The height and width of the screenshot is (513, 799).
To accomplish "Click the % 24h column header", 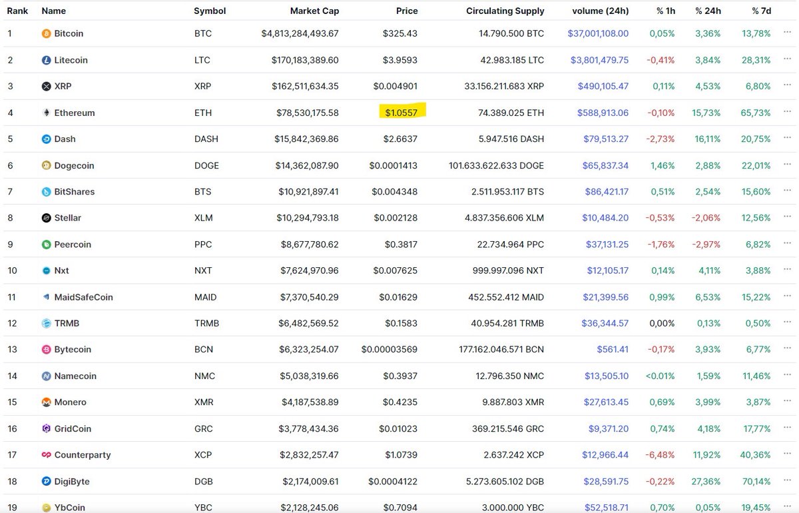I will [x=708, y=11].
